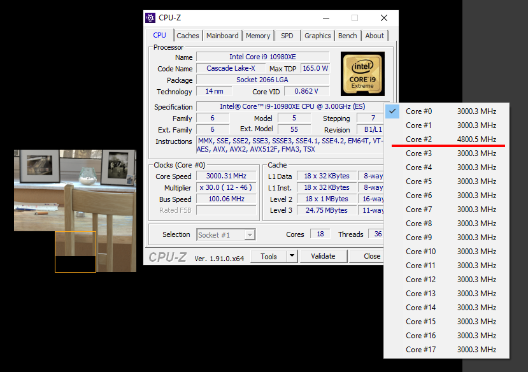
Task: Click the Level 2 value 18 x 1 MBytes
Action: point(327,199)
